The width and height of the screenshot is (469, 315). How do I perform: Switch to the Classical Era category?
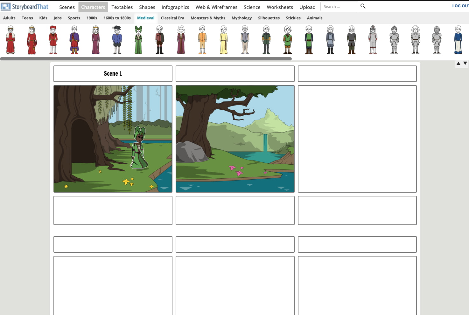172,18
